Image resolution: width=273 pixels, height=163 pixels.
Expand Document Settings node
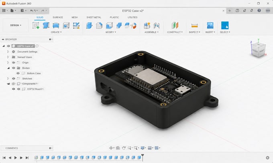pos(8,52)
